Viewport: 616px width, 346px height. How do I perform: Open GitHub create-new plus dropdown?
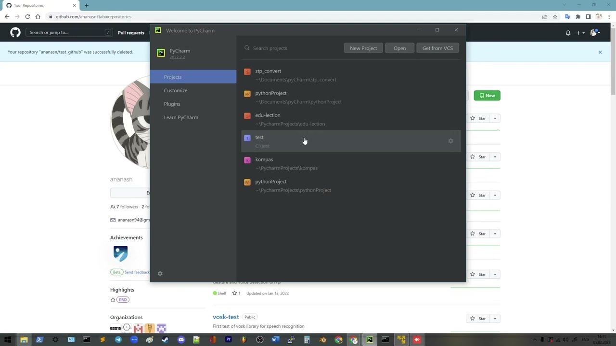point(580,33)
